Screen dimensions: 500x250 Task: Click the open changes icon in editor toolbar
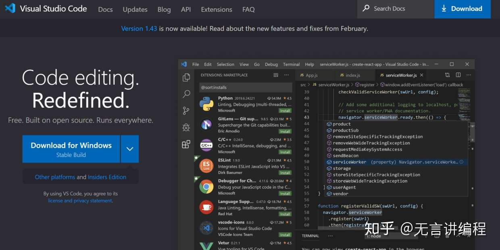[447, 75]
